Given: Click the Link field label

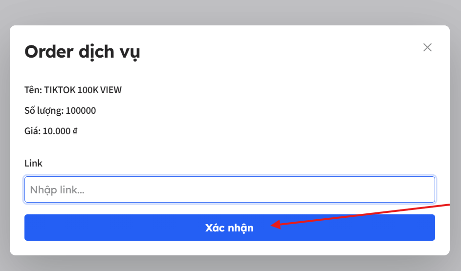Looking at the screenshot, I should [x=33, y=163].
